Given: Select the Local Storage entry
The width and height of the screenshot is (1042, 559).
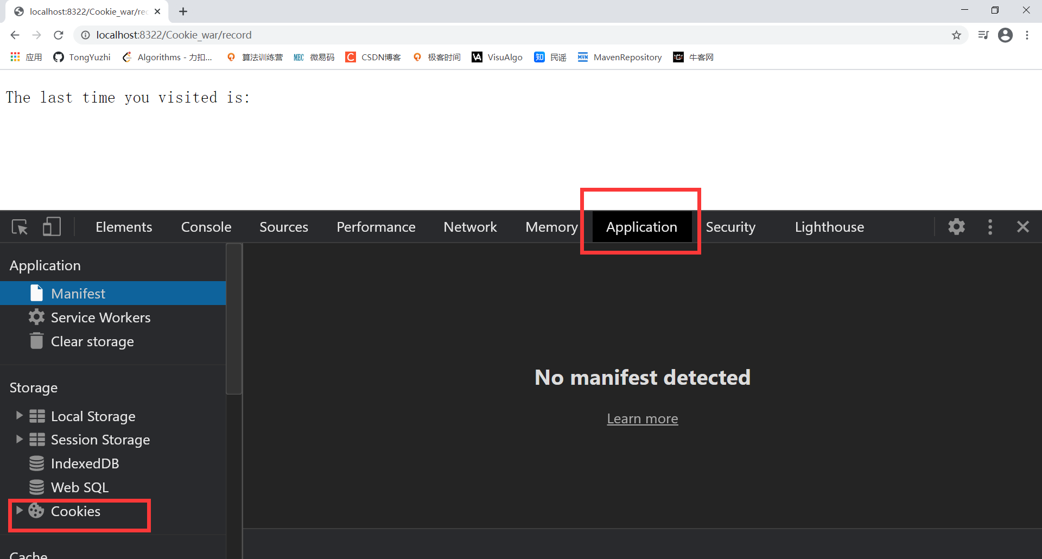Looking at the screenshot, I should (x=93, y=416).
